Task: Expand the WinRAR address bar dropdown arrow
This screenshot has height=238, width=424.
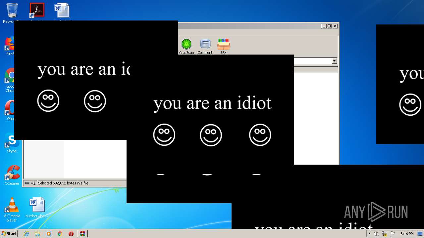Action: [x=334, y=61]
